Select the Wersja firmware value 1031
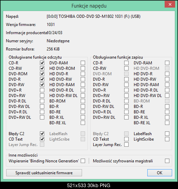This screenshot has width=178, height=189. [x=51, y=24]
